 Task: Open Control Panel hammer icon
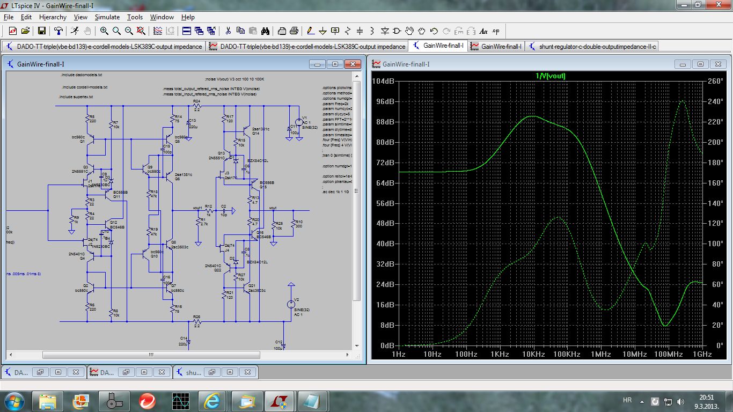pyautogui.click(x=58, y=31)
